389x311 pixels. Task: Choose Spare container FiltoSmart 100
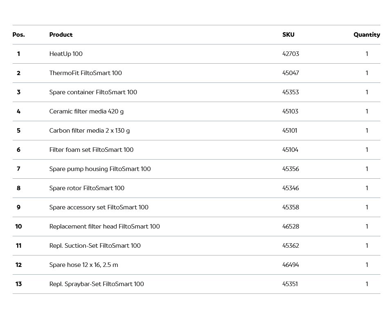tap(93, 92)
